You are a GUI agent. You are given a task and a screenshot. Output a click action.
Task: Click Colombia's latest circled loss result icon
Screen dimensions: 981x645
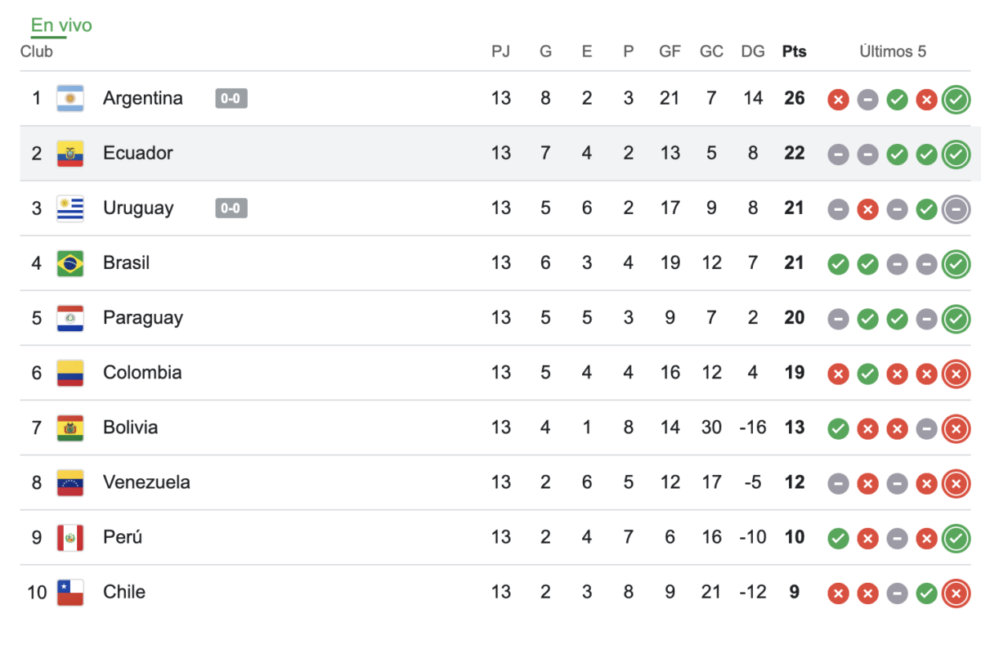click(x=956, y=374)
